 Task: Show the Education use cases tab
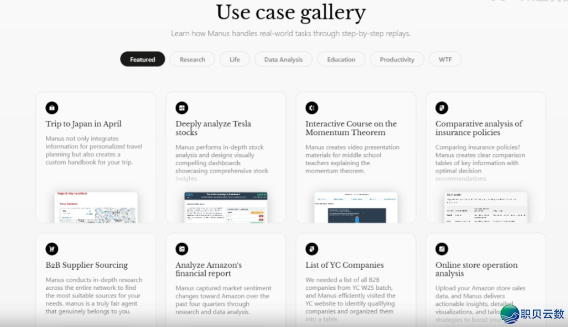pos(341,59)
